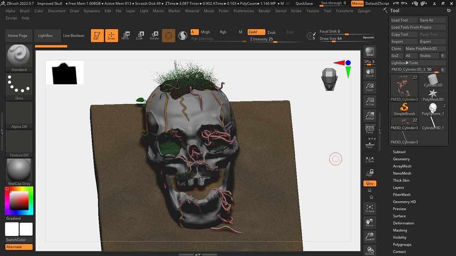Click the Frame view icon
This screenshot has height=256, width=456.
click(x=370, y=208)
